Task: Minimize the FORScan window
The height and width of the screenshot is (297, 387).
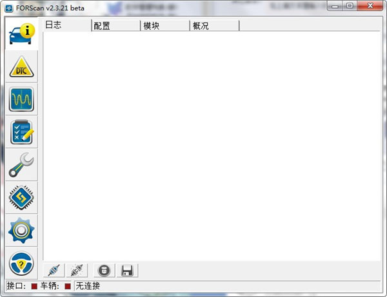Action: click(335, 6)
